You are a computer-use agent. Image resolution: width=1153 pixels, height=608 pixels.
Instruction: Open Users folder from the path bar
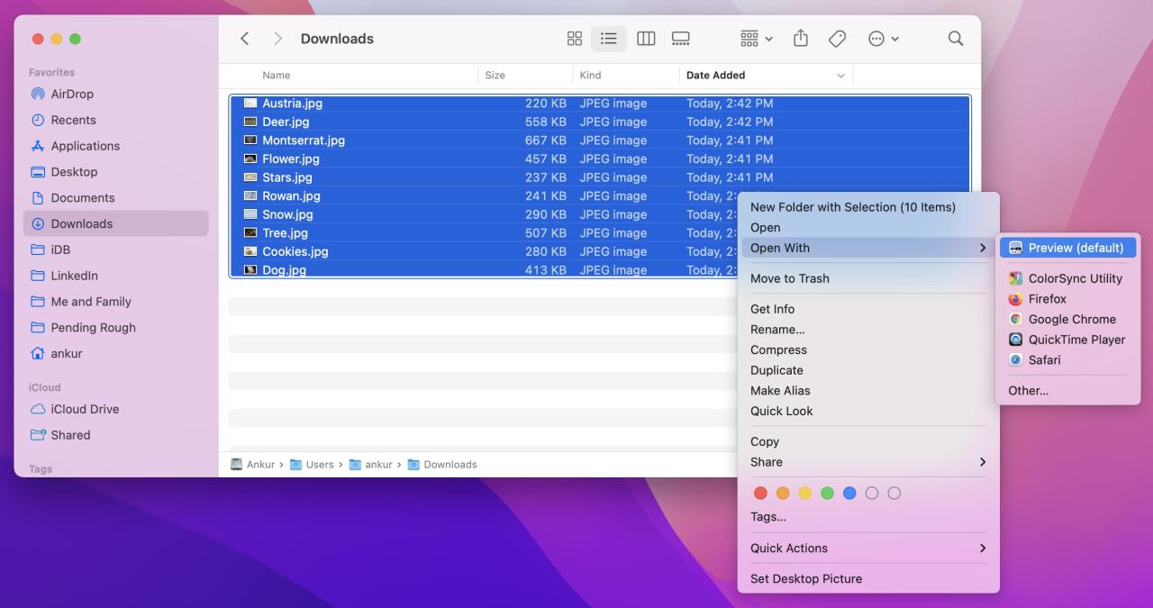tap(319, 464)
